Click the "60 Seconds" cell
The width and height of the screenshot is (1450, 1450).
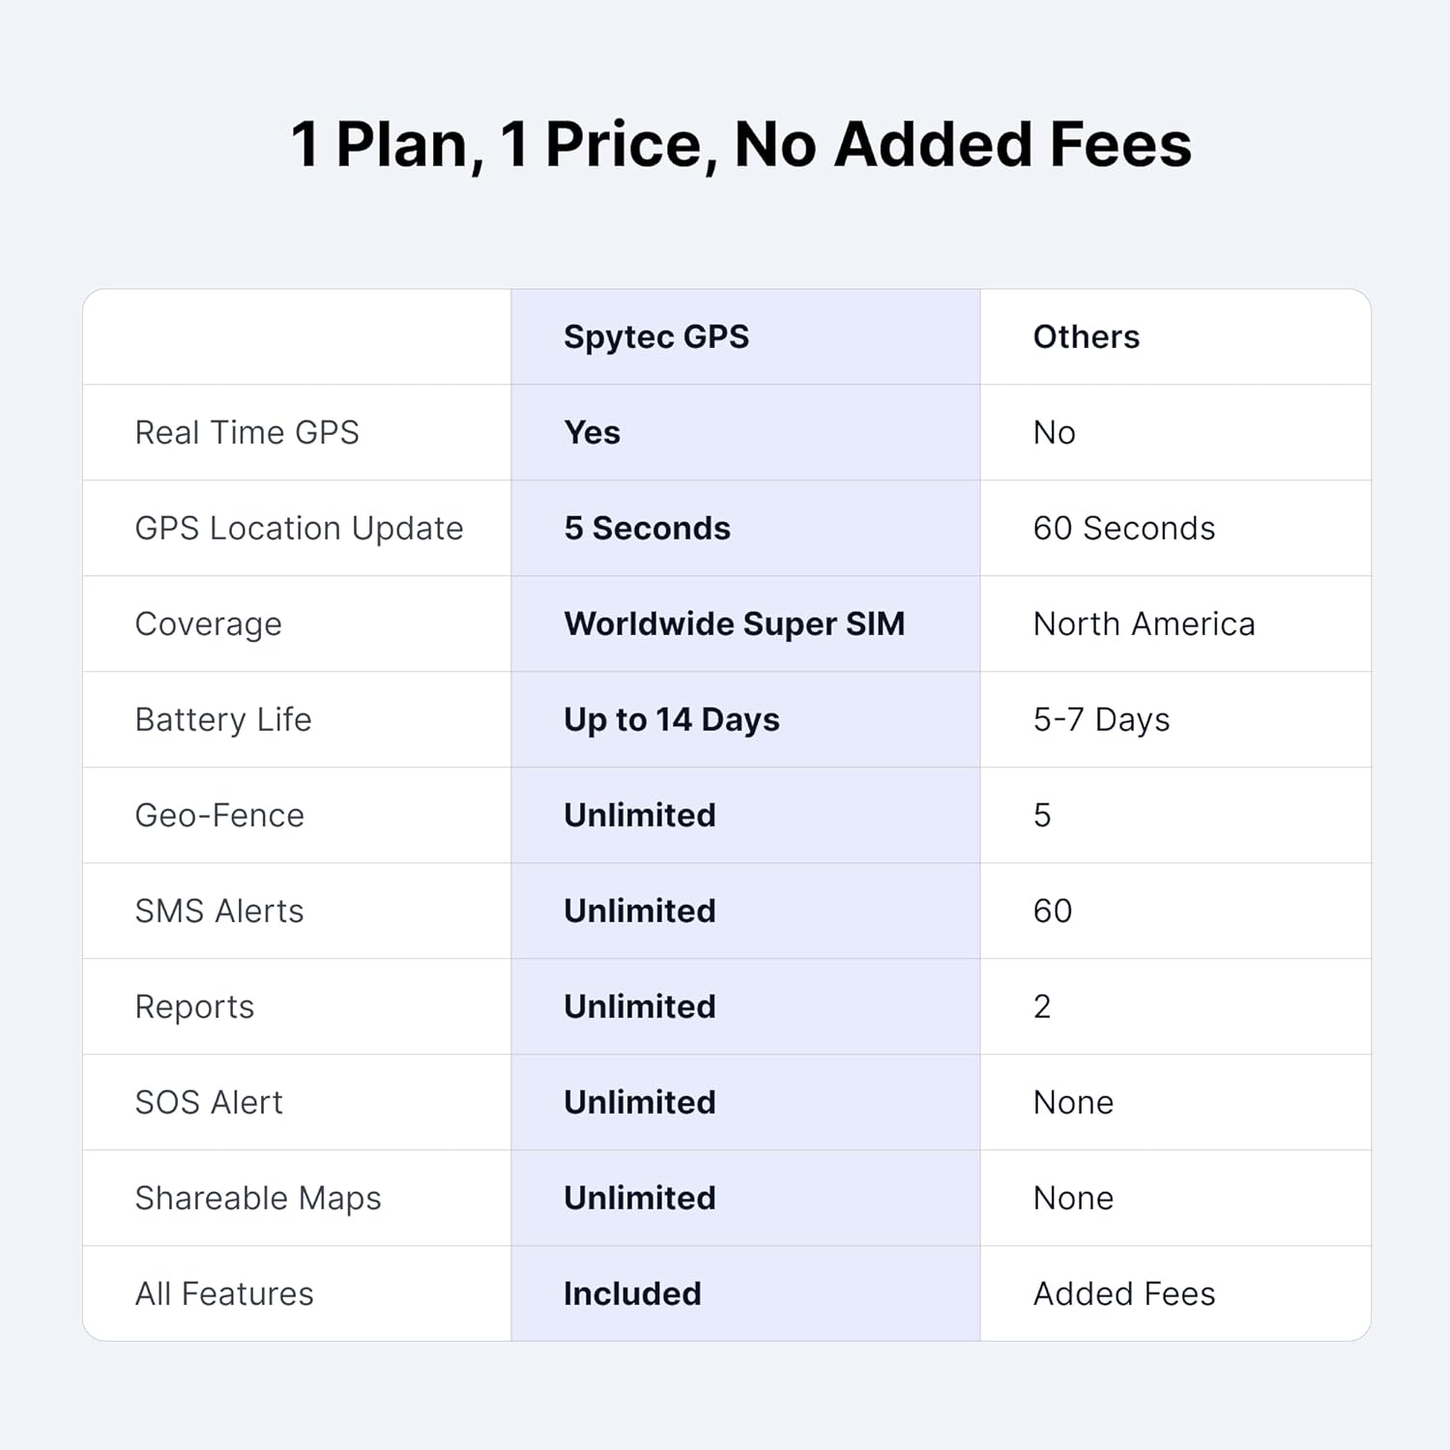click(1123, 528)
